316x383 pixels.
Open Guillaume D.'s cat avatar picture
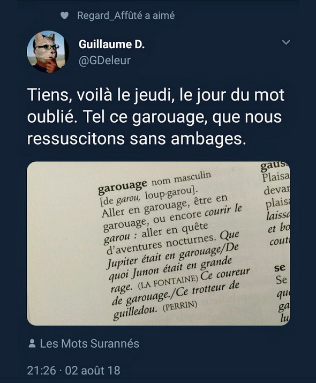point(48,52)
